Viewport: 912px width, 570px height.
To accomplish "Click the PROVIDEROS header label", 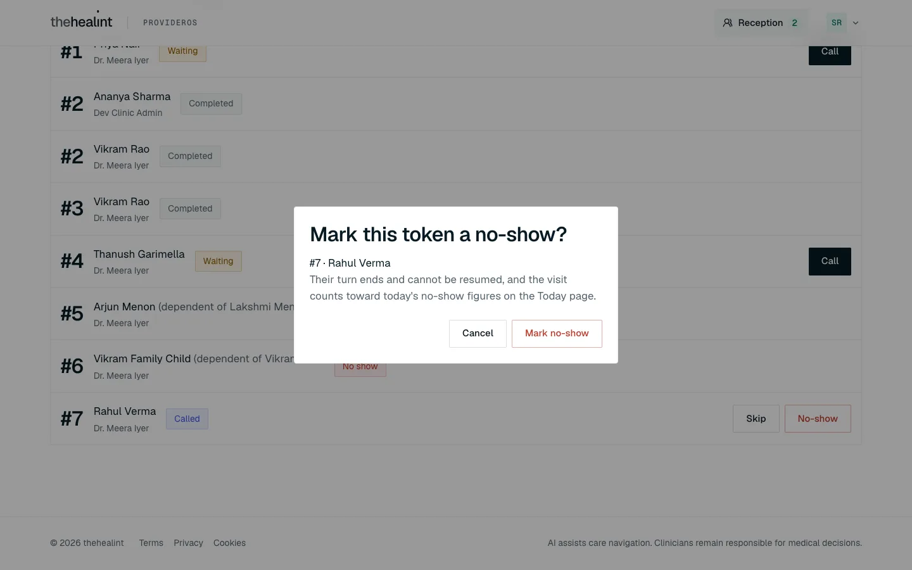I will [170, 23].
